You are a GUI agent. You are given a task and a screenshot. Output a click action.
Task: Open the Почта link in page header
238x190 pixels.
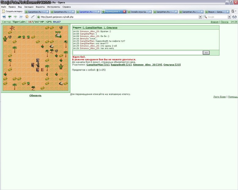(225, 22)
